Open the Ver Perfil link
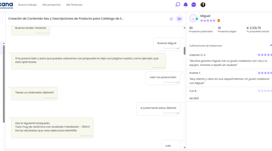 pos(194,98)
